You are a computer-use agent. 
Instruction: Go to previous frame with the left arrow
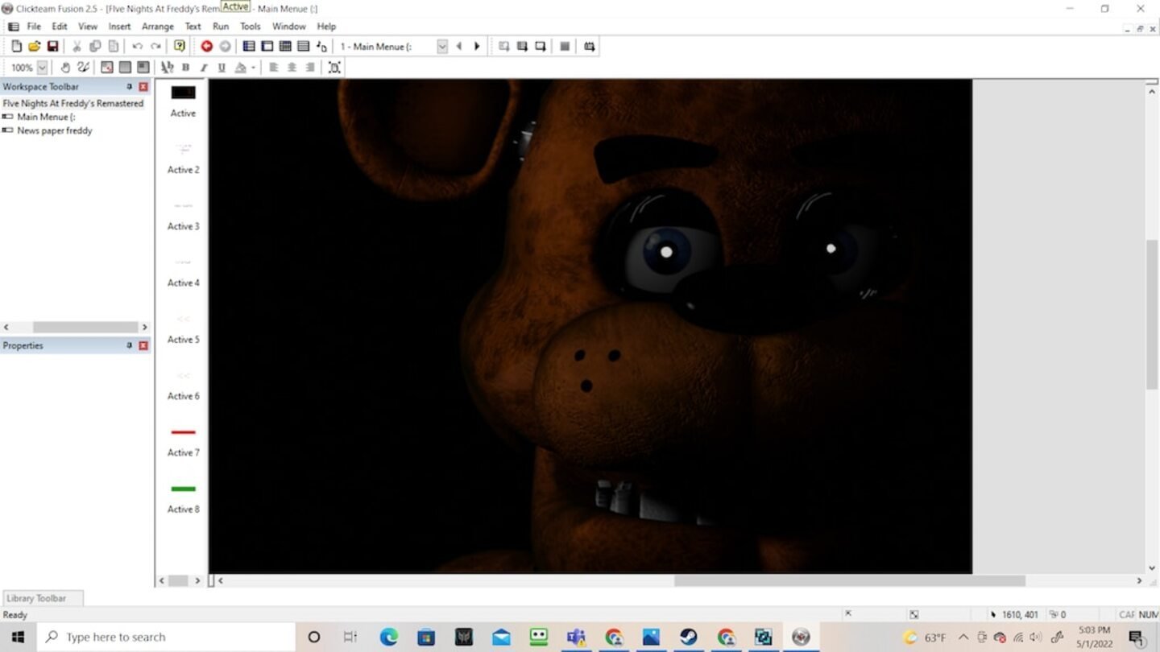click(x=459, y=47)
